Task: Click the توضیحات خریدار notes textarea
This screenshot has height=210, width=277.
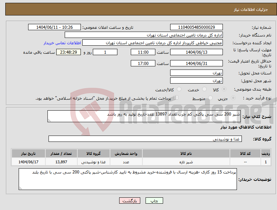Action: pos(128,179)
